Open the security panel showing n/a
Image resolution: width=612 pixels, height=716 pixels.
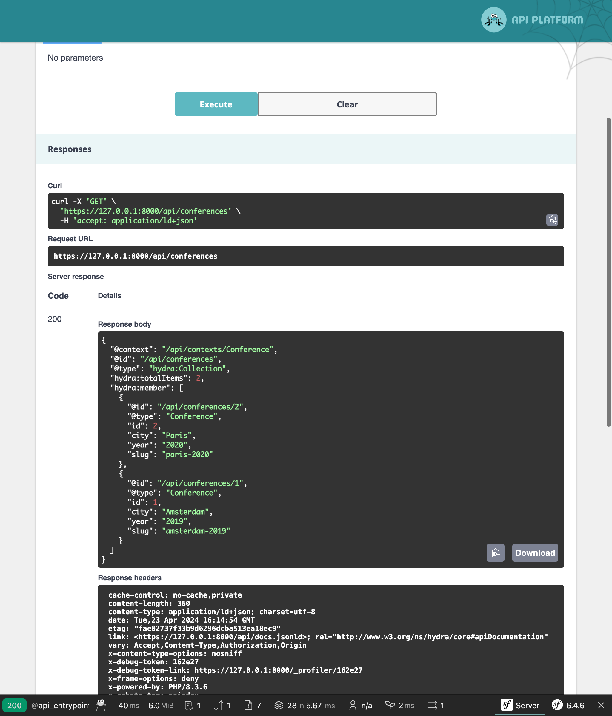pyautogui.click(x=361, y=705)
